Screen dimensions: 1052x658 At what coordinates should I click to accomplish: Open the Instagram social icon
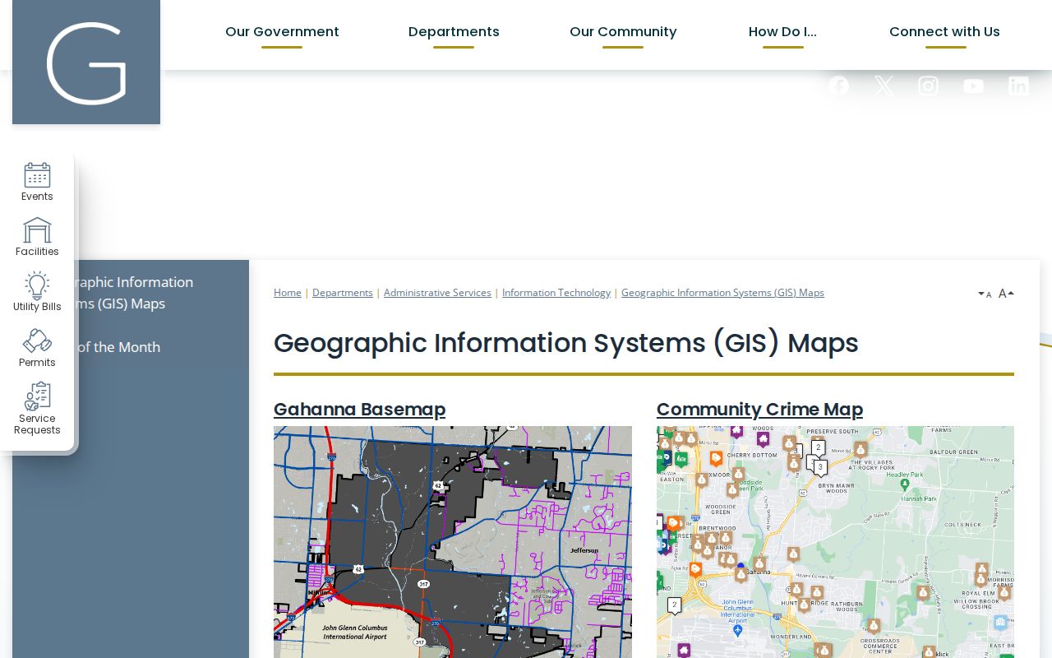[928, 86]
